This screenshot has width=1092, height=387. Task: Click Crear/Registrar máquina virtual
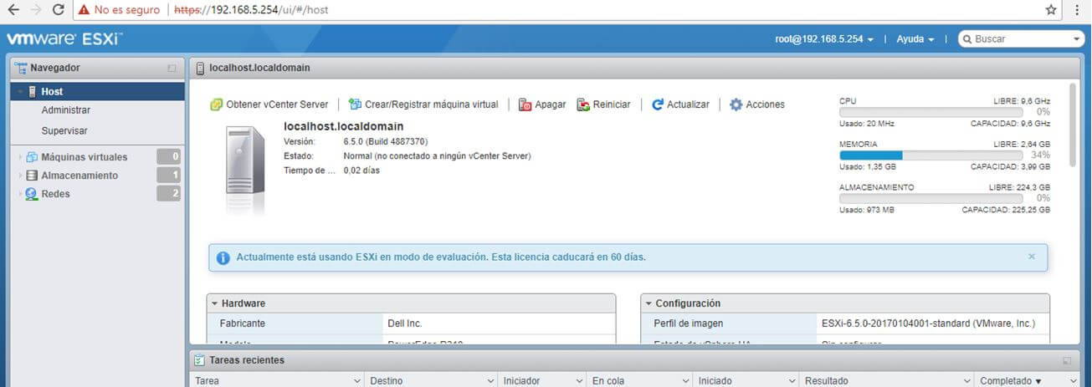(423, 104)
